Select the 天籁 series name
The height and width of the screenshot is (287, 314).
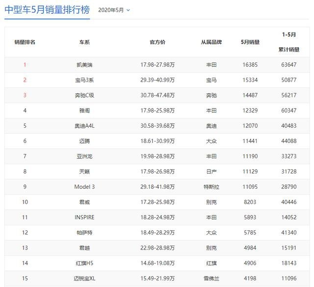[x=84, y=172]
